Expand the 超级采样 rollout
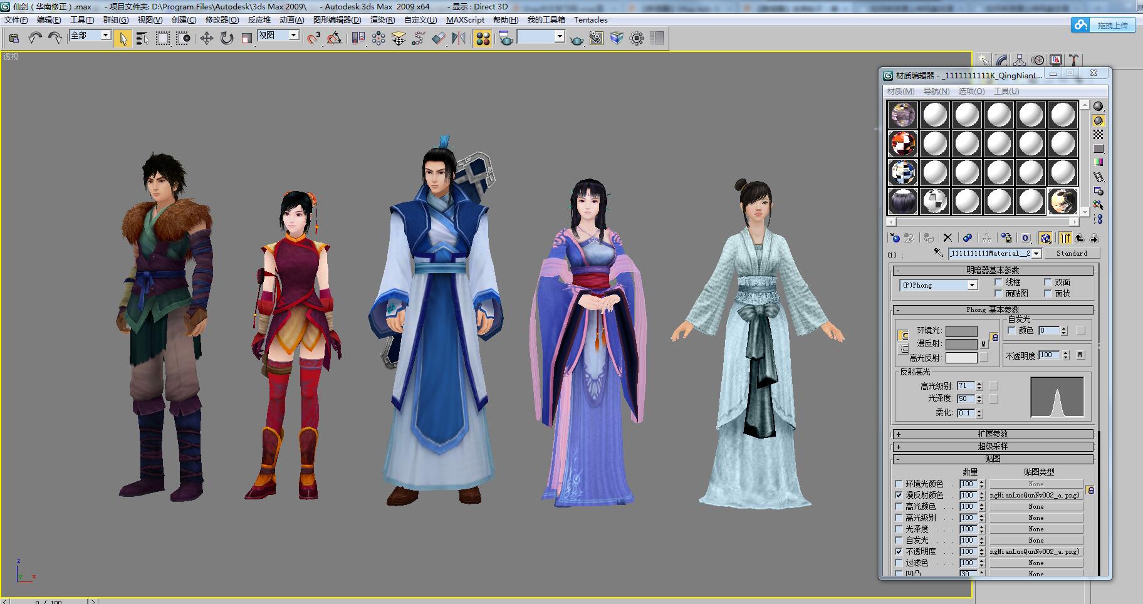Screen dimensions: 1143x604 (x=993, y=446)
